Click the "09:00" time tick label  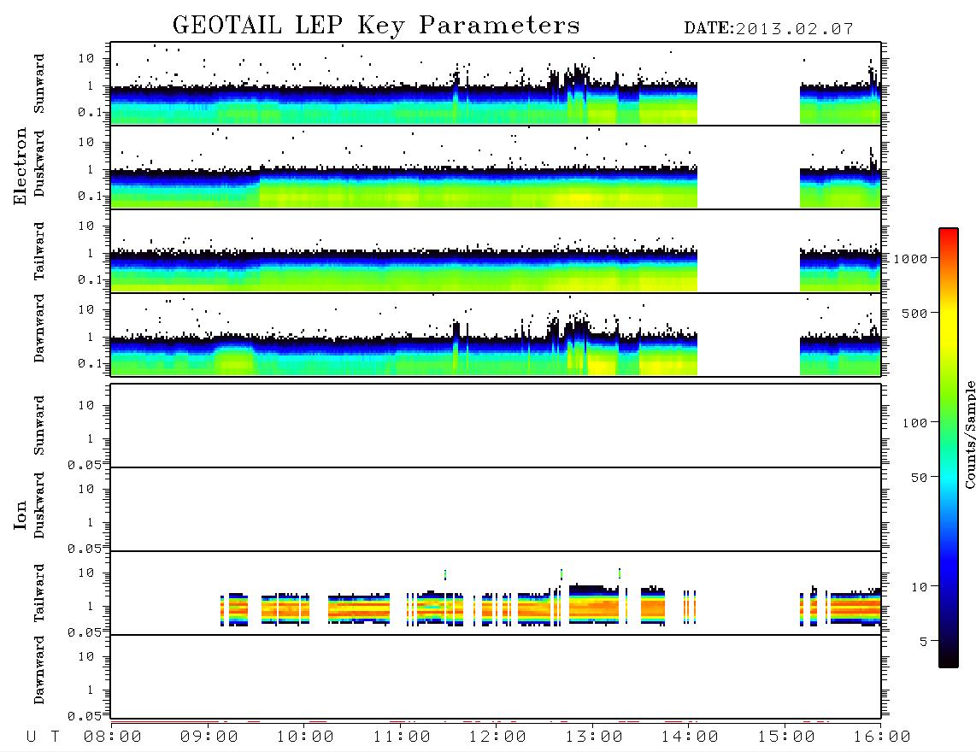pos(209,737)
